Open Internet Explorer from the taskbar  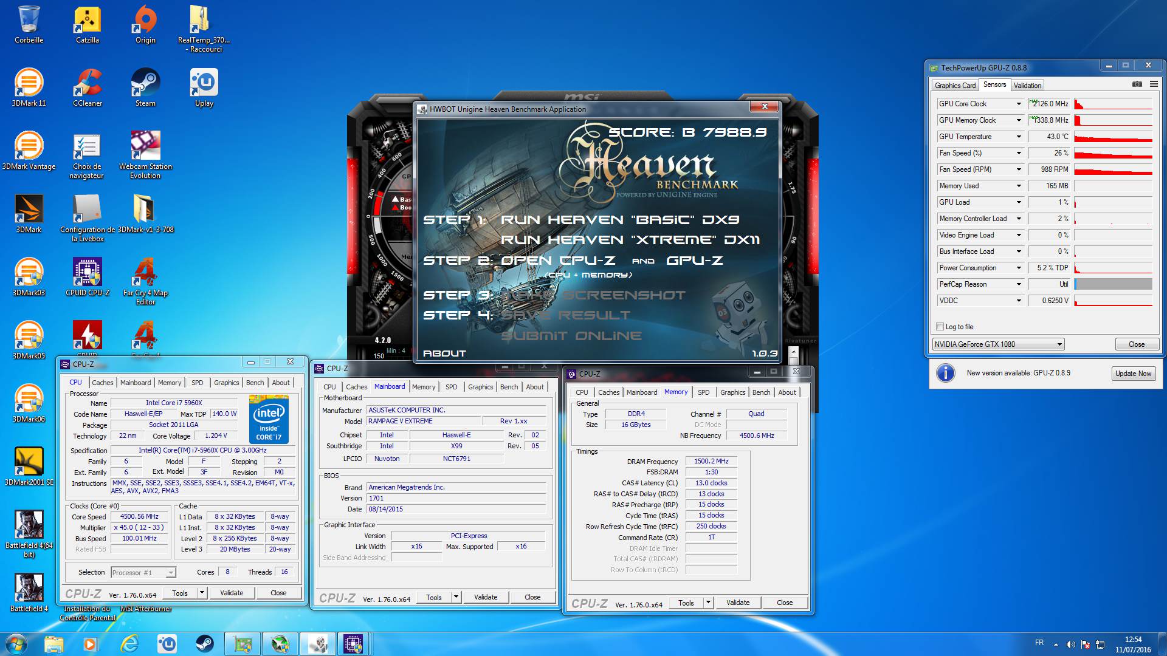[x=129, y=644]
